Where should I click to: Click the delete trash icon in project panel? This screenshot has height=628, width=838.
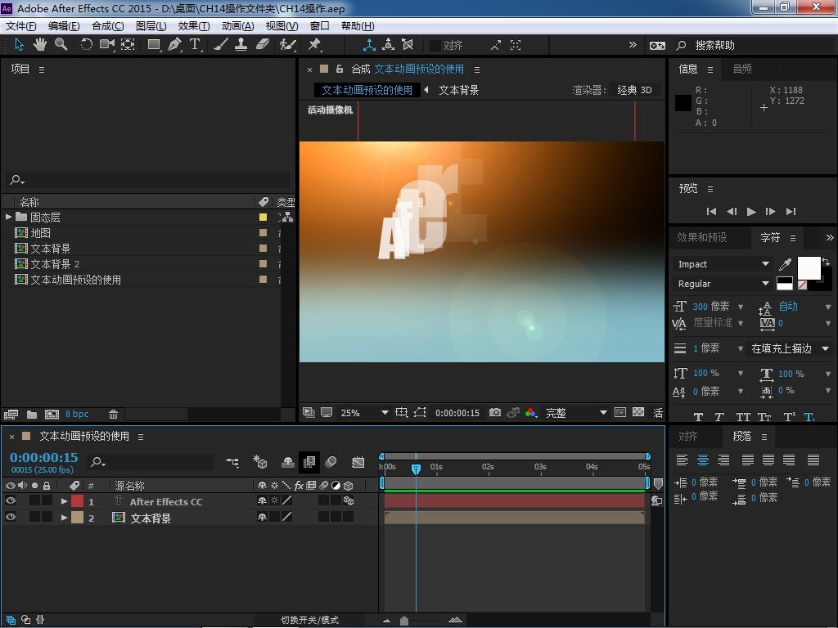tap(113, 414)
